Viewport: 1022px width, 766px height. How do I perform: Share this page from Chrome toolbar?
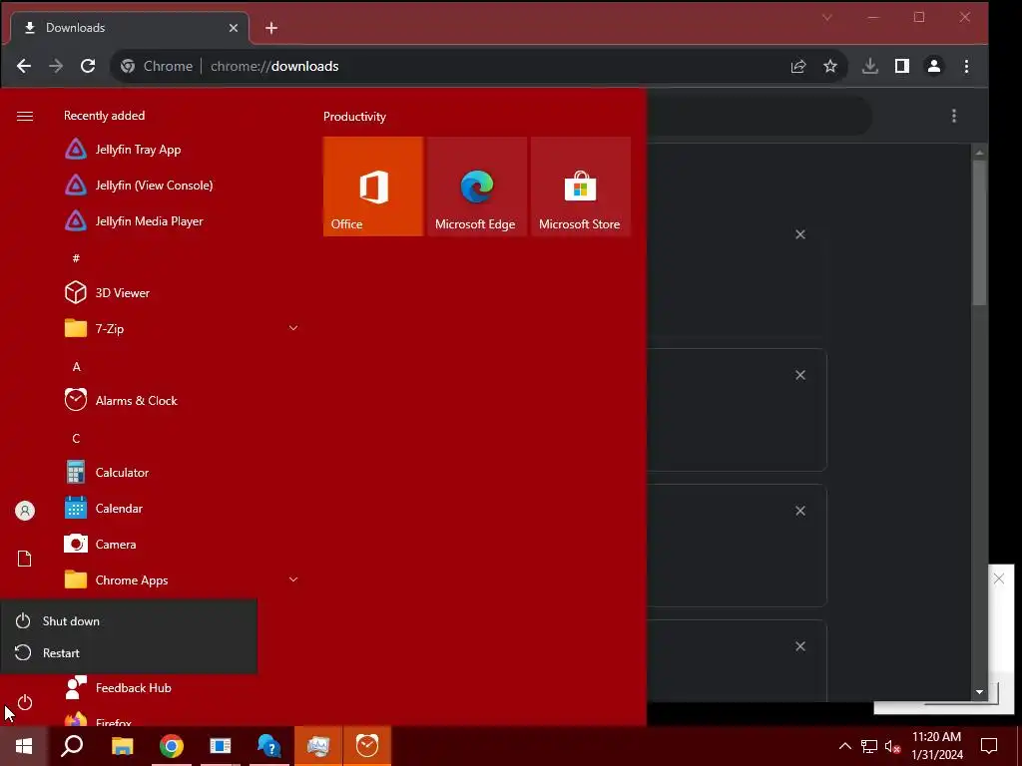(798, 66)
